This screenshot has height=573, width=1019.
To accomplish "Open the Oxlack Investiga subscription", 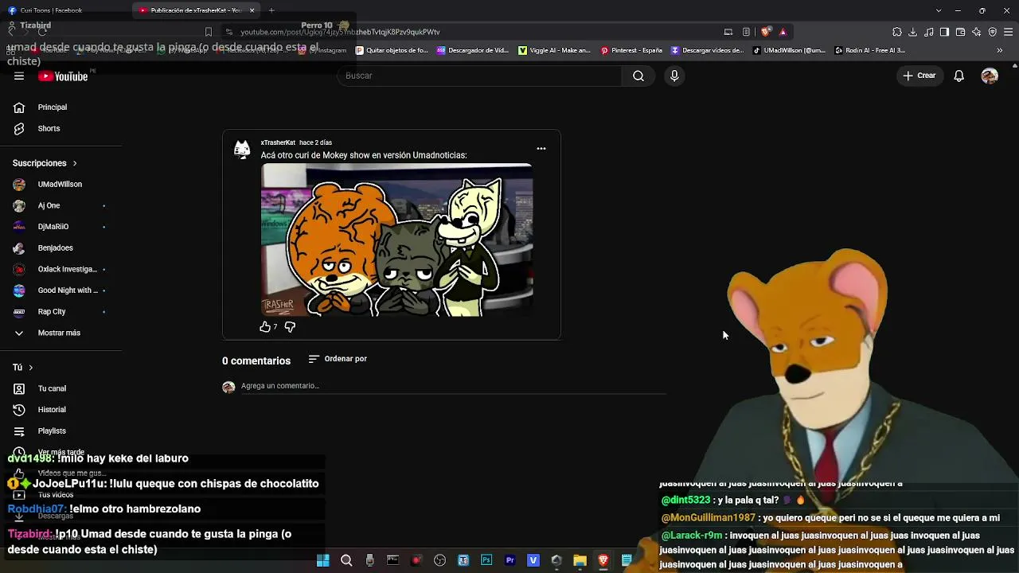I will click(x=67, y=269).
